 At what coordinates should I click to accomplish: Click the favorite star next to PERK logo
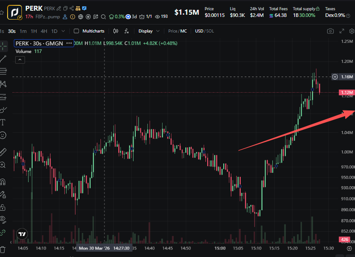2,12
